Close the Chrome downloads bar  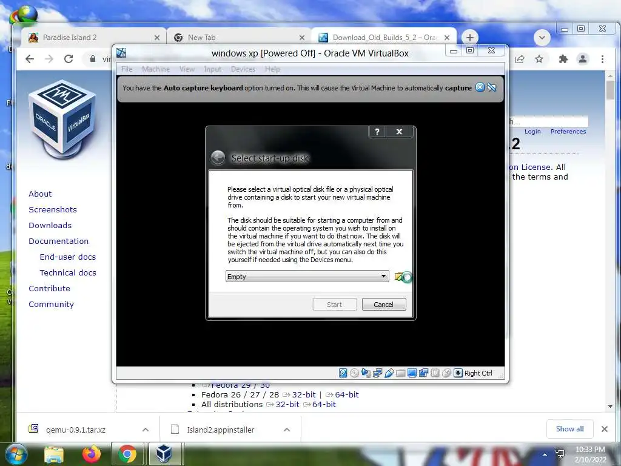(605, 429)
